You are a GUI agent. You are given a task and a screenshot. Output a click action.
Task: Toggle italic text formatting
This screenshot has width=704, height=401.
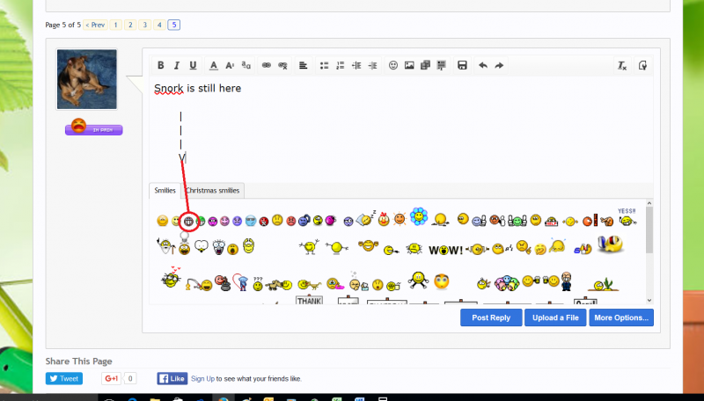click(x=177, y=65)
